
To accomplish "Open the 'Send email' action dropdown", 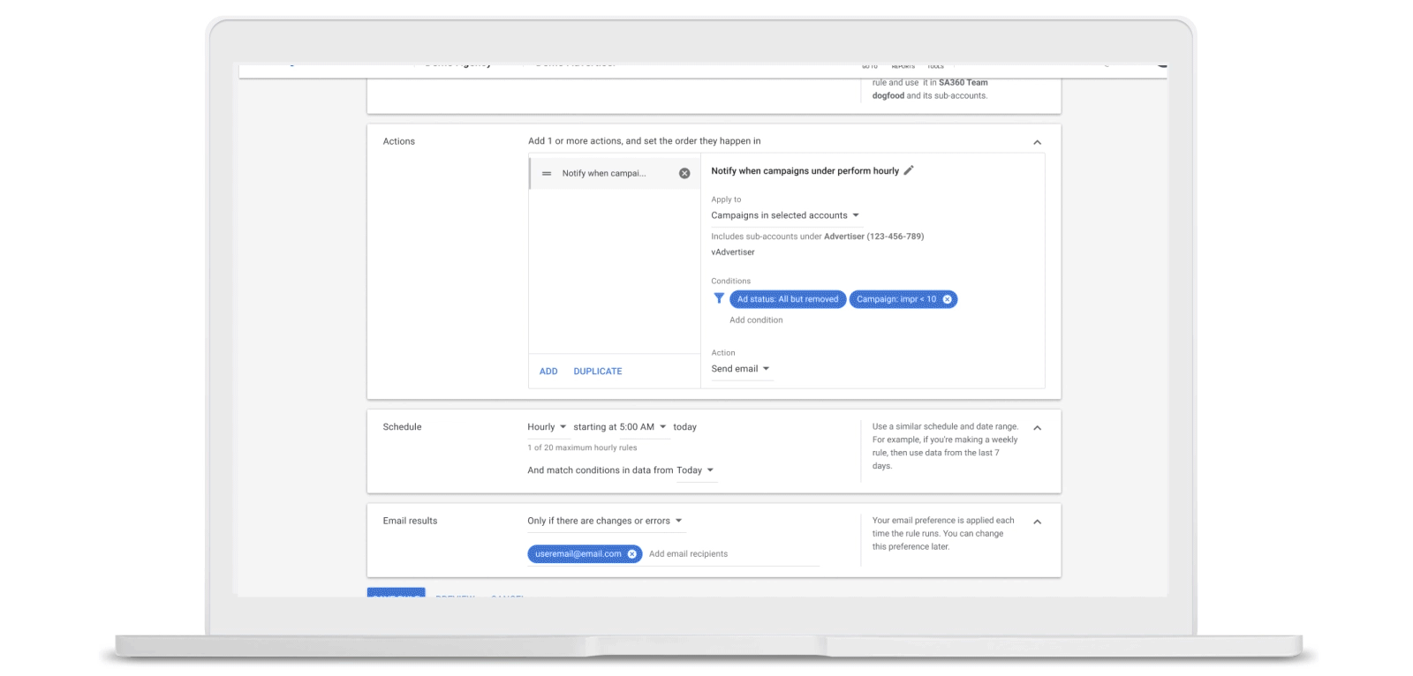I will tap(741, 369).
